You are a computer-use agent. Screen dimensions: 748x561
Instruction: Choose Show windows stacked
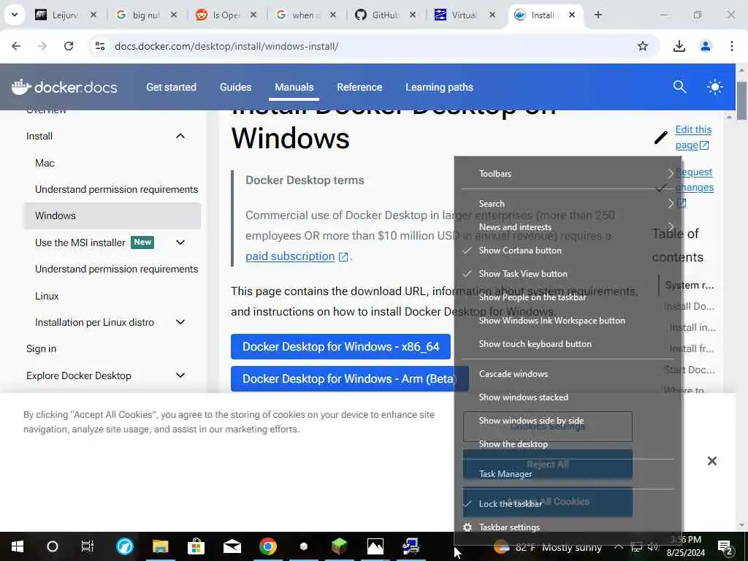click(568, 397)
